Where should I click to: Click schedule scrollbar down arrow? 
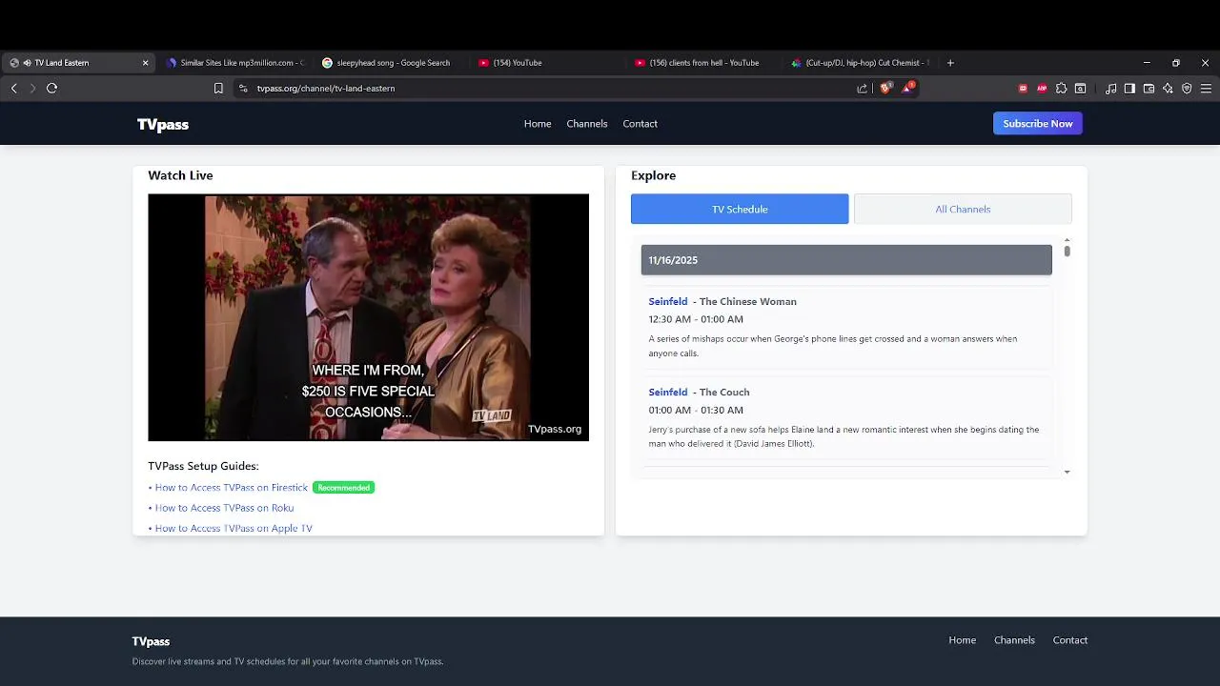tap(1067, 472)
